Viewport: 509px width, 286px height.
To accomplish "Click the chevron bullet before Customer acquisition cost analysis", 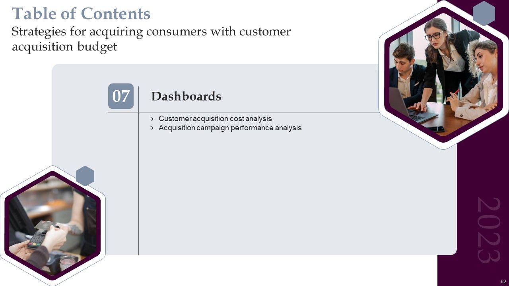I will [152, 118].
